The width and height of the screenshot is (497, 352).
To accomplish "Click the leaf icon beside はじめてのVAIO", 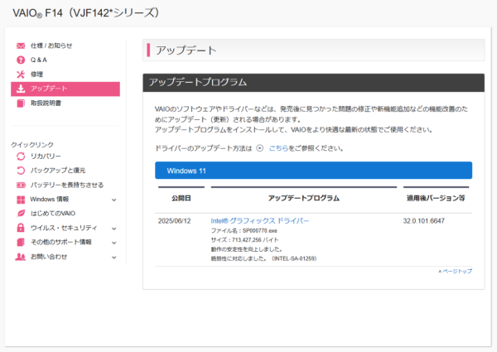I will [21, 214].
